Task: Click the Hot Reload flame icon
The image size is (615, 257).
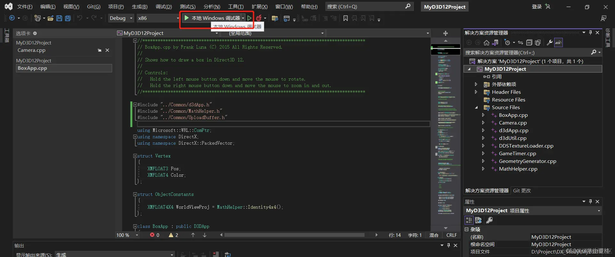Action: click(x=259, y=18)
